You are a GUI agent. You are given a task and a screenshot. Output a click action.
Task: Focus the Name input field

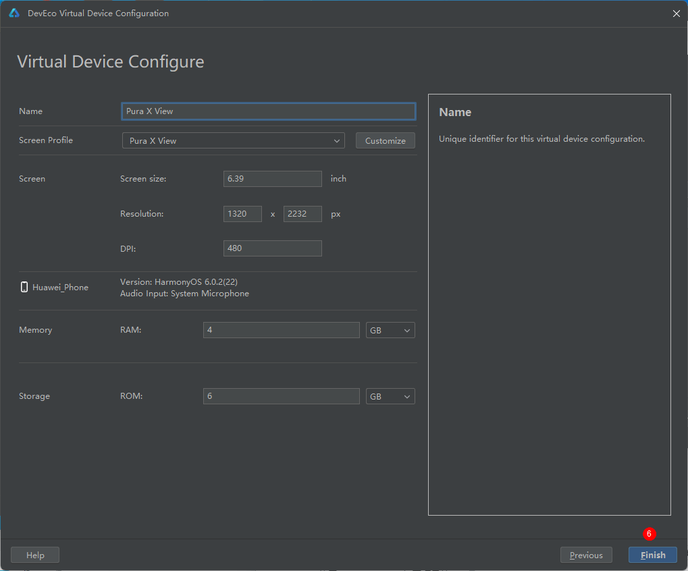[269, 111]
